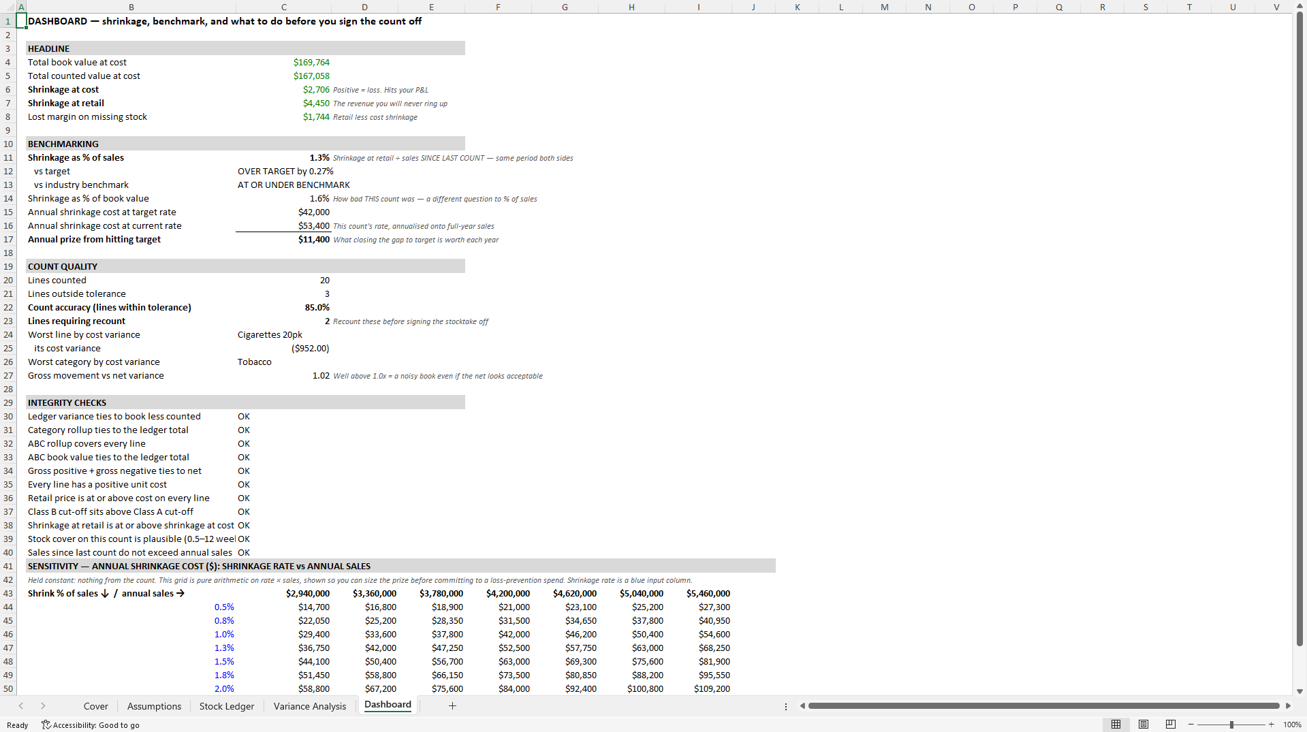The image size is (1307, 732).
Task: Open the Assumptions sheet tab
Action: tap(154, 706)
